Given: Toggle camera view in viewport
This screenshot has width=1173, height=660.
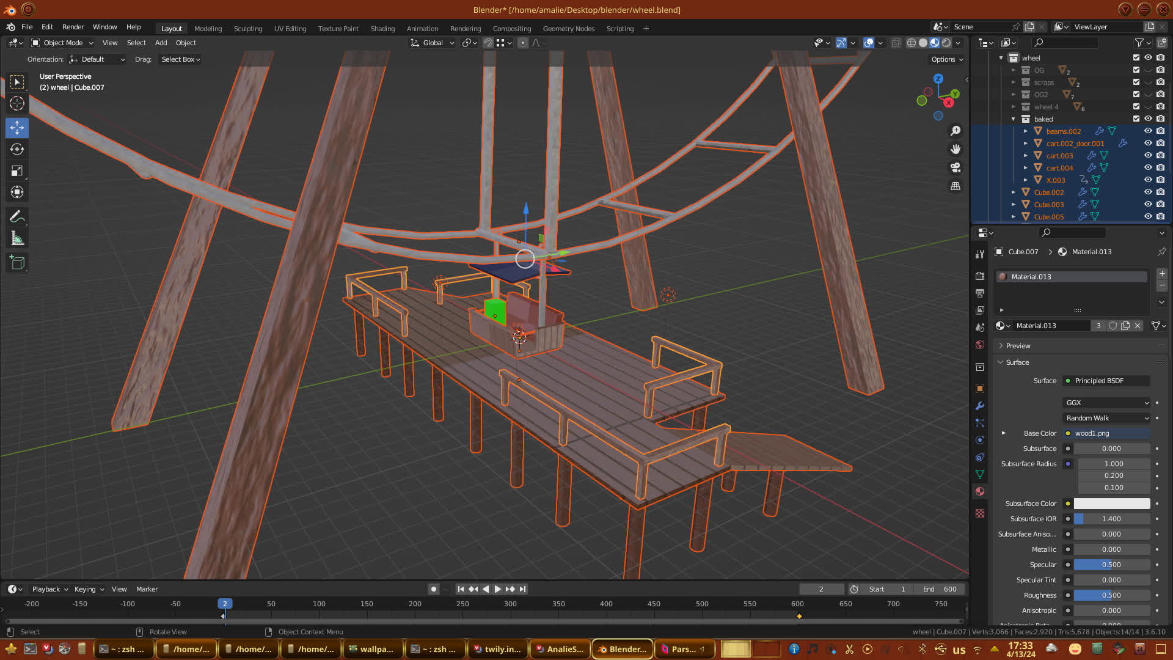Looking at the screenshot, I should click(x=956, y=167).
